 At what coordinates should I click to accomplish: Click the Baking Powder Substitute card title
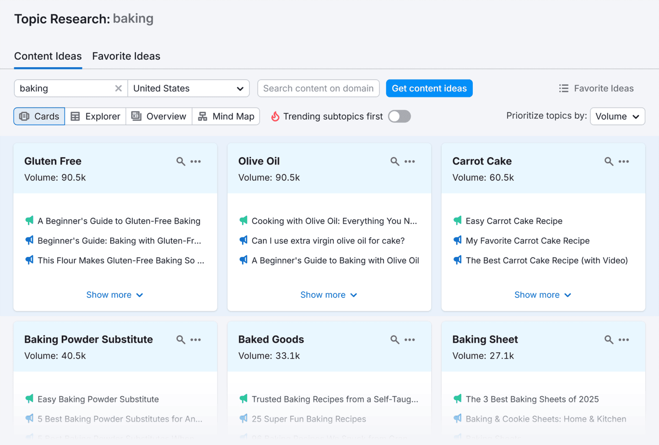(x=88, y=339)
